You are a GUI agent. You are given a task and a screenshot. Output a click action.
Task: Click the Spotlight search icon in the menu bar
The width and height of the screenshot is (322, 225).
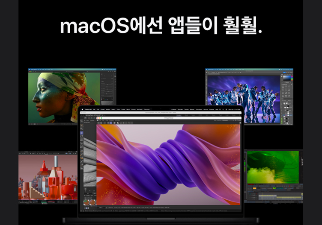coord(223,110)
